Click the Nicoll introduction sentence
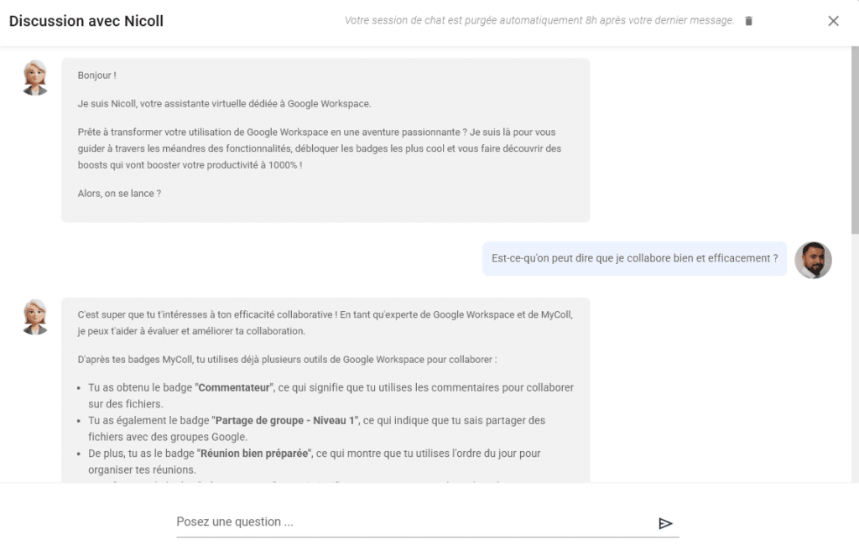The width and height of the screenshot is (859, 555). pos(224,103)
